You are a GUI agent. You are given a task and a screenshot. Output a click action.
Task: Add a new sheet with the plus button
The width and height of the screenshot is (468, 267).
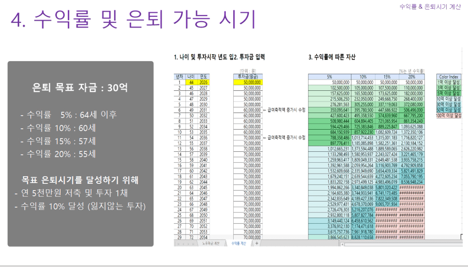(257, 243)
